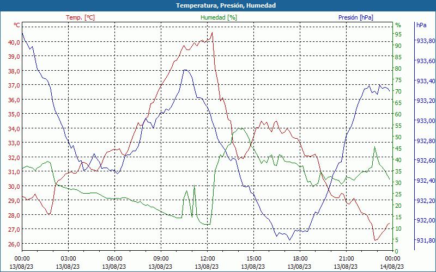Click the 933,00 pressure axis value

click(426, 121)
